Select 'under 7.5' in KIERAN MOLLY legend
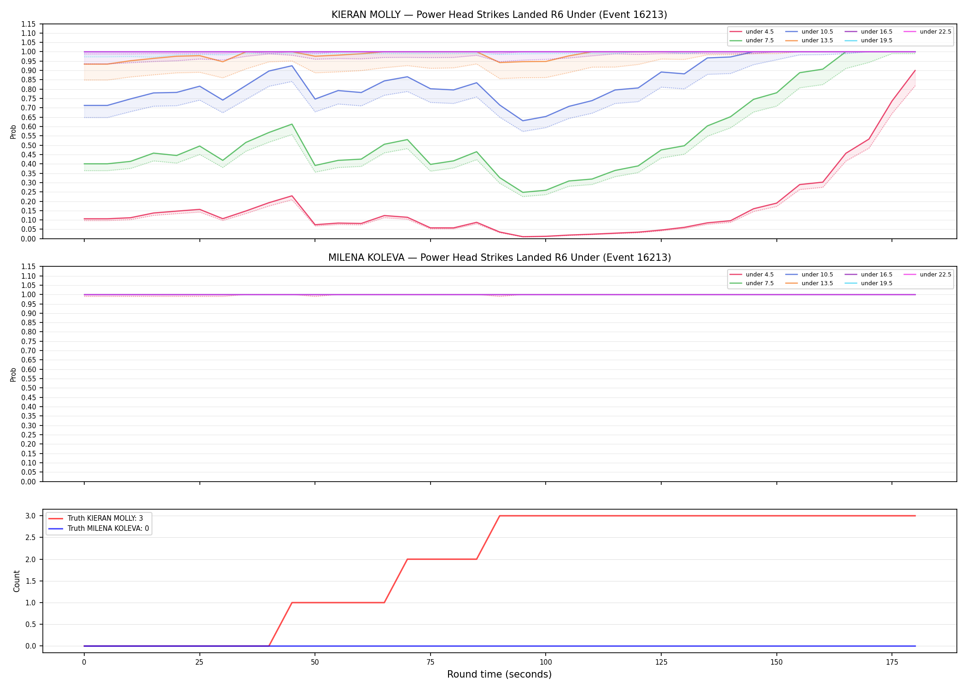 [751, 40]
